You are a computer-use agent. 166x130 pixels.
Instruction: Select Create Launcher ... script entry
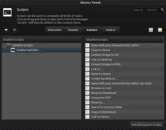pos(41,50)
